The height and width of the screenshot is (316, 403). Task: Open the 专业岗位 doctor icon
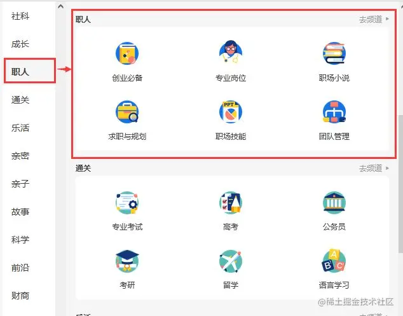tap(231, 52)
